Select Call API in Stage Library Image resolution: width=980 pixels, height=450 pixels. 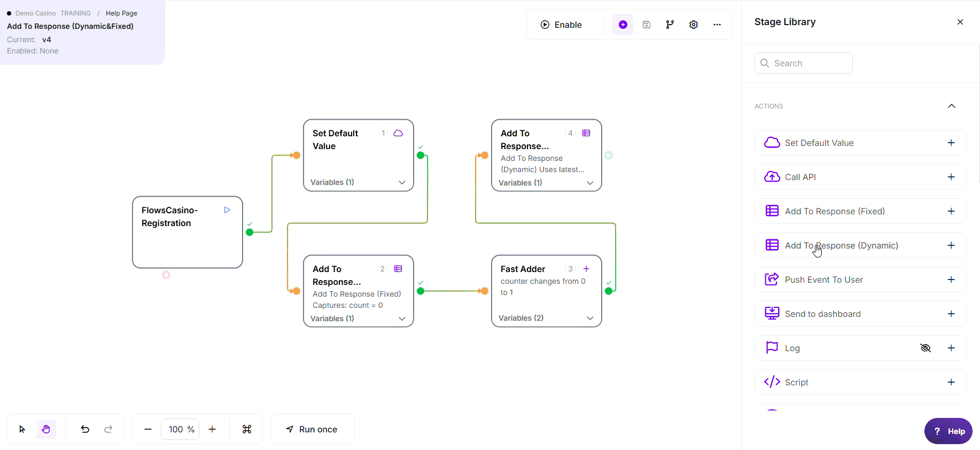(860, 177)
